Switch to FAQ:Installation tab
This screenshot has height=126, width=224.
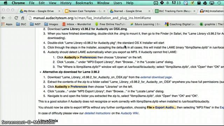tap(212, 11)
